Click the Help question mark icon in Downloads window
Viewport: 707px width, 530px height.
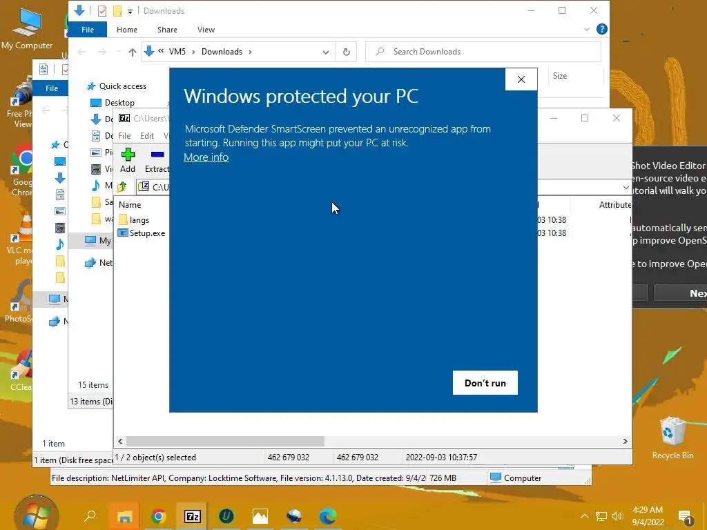point(601,29)
